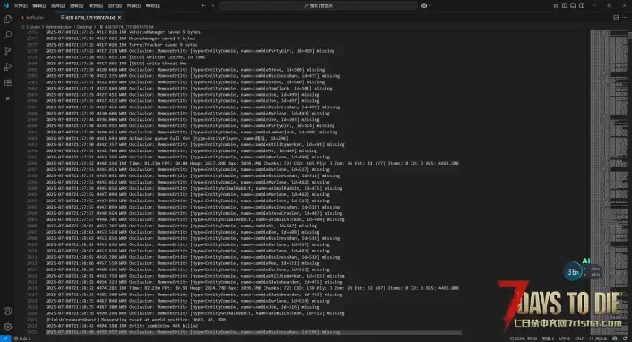Screen dimensions: 632x342
Task: Open the editor More Actions ellipsis
Action: click(x=624, y=17)
